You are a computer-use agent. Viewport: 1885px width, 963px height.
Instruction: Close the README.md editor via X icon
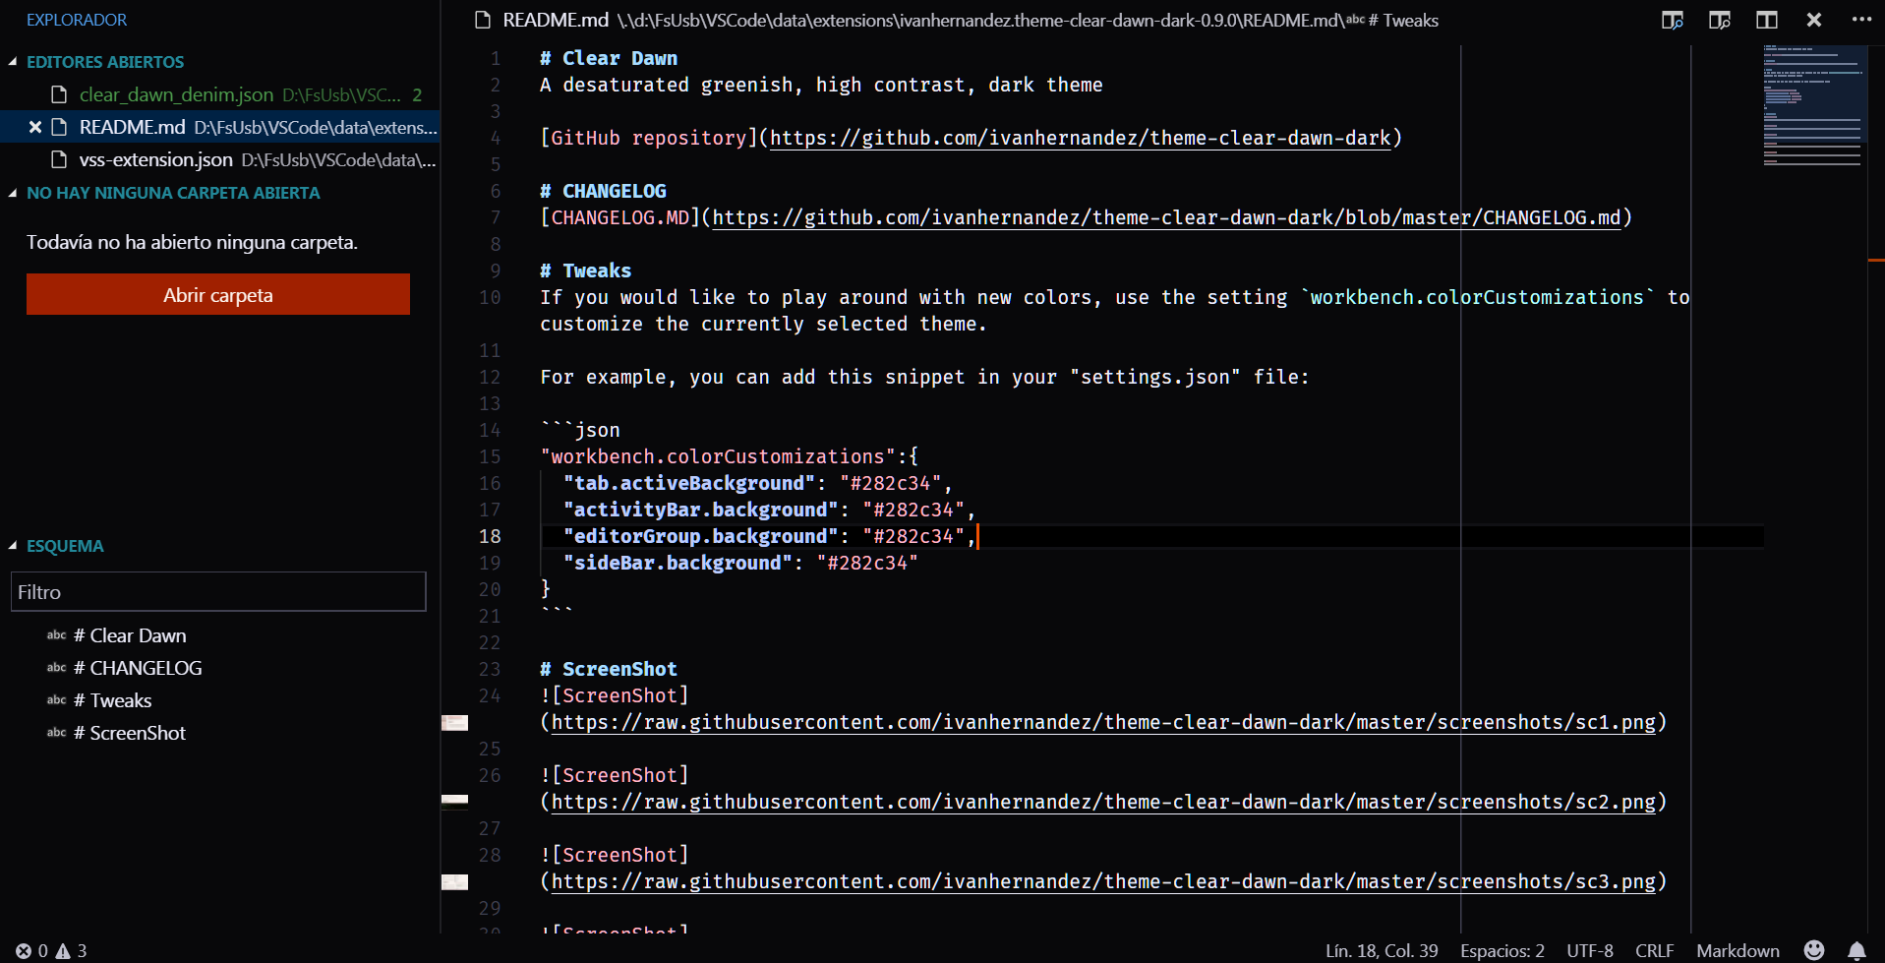coord(1814,20)
